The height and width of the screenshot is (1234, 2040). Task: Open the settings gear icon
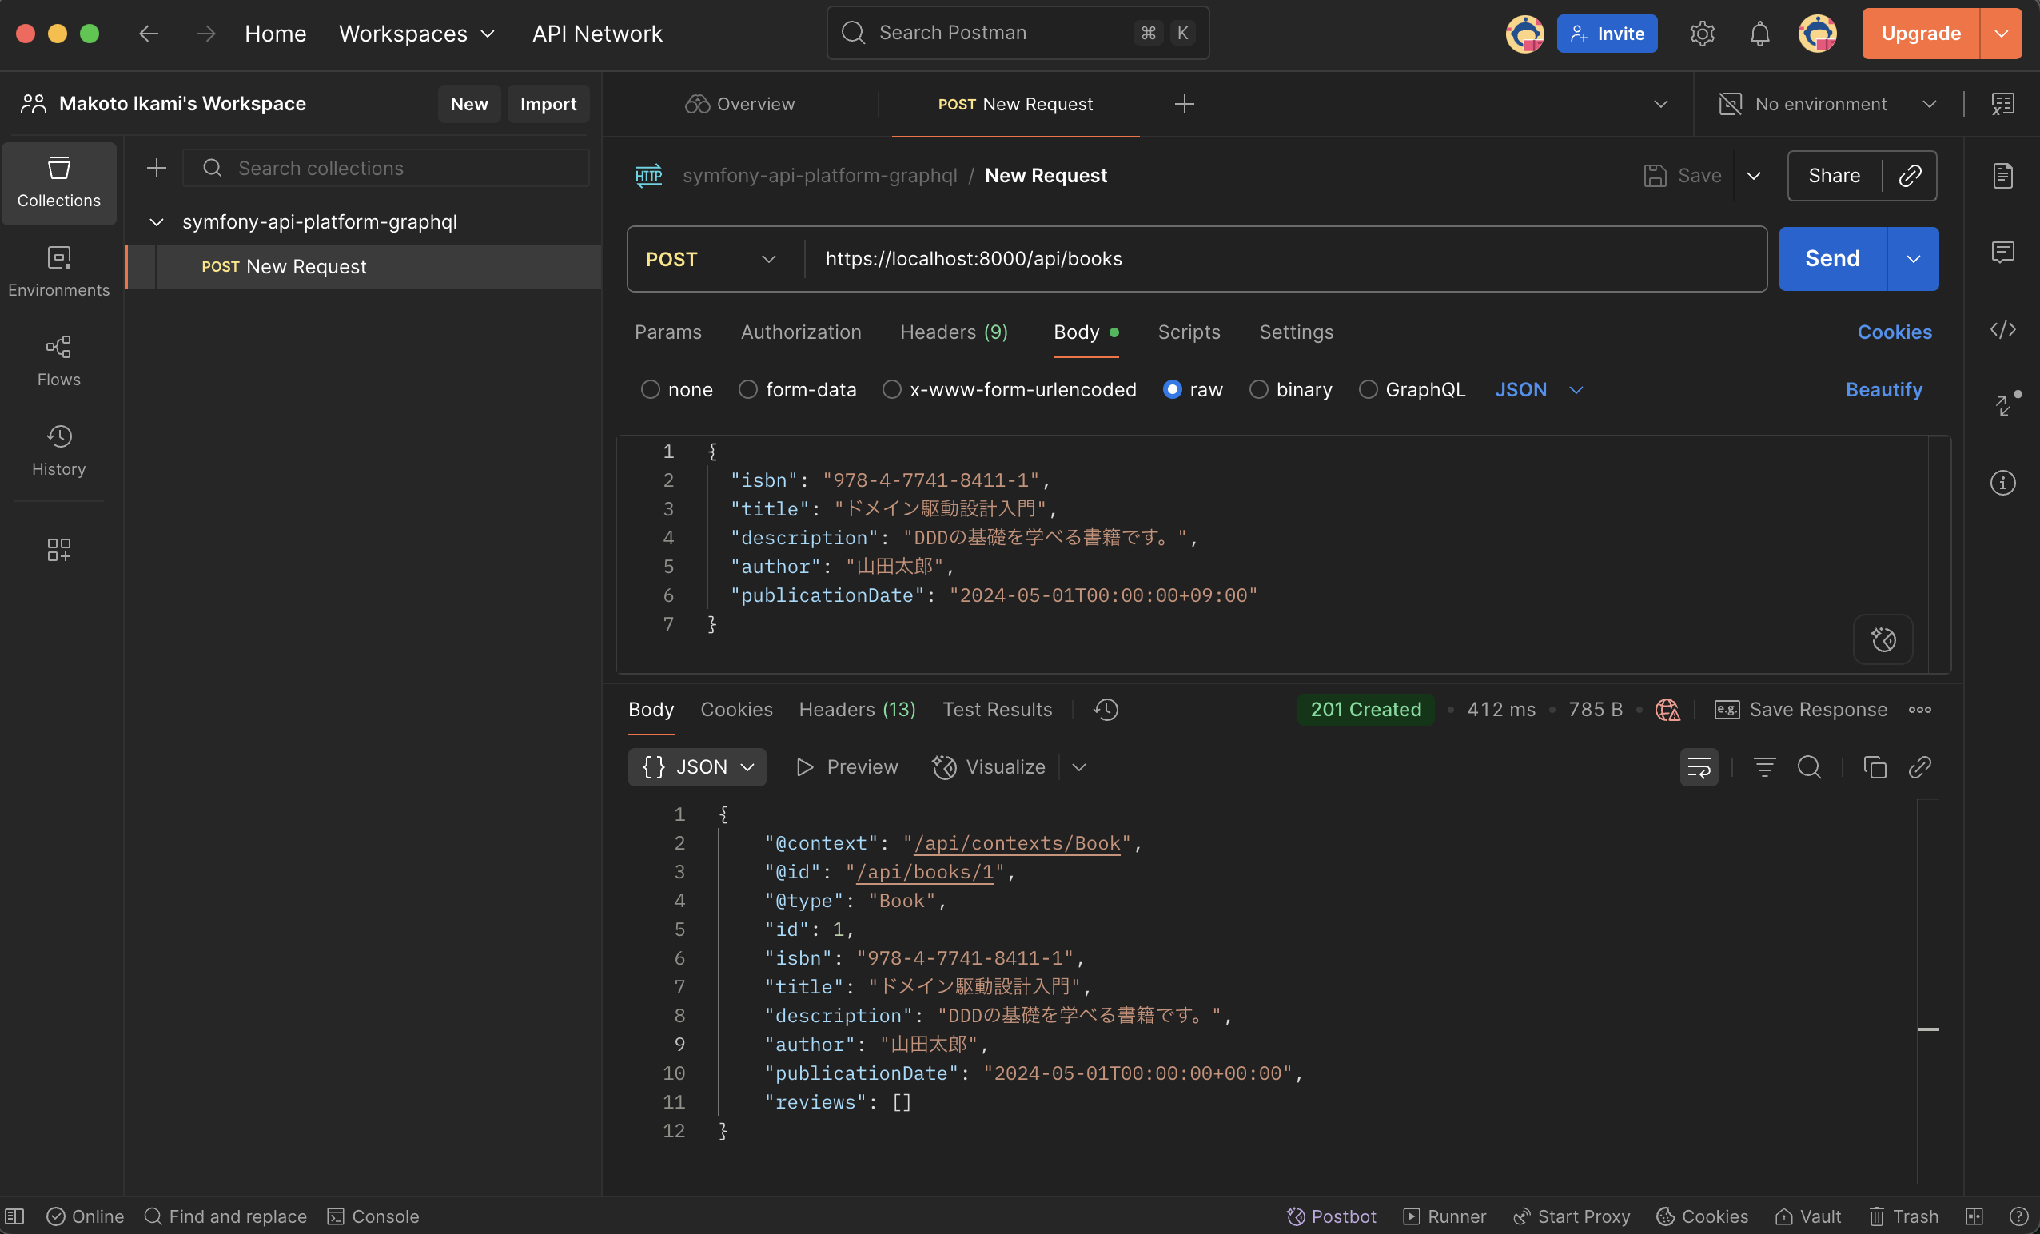click(x=1702, y=33)
